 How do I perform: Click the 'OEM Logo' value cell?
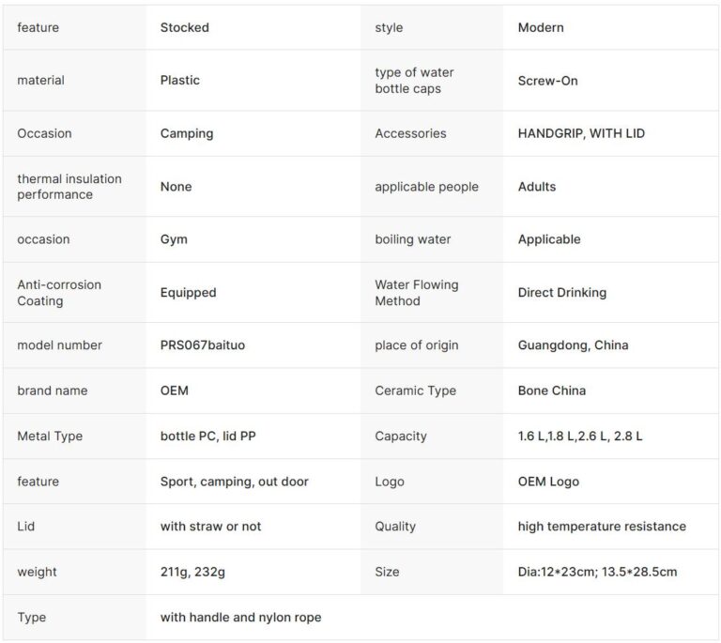(548, 482)
